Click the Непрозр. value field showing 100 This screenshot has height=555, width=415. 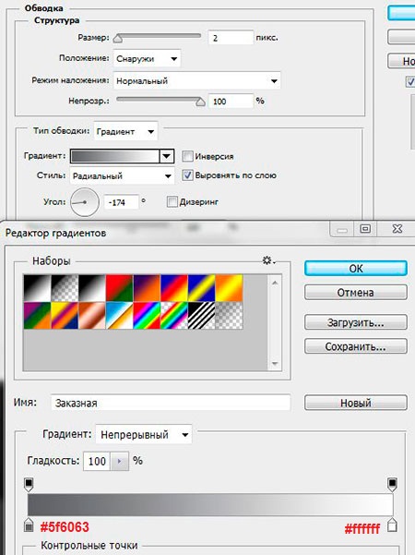click(x=231, y=102)
